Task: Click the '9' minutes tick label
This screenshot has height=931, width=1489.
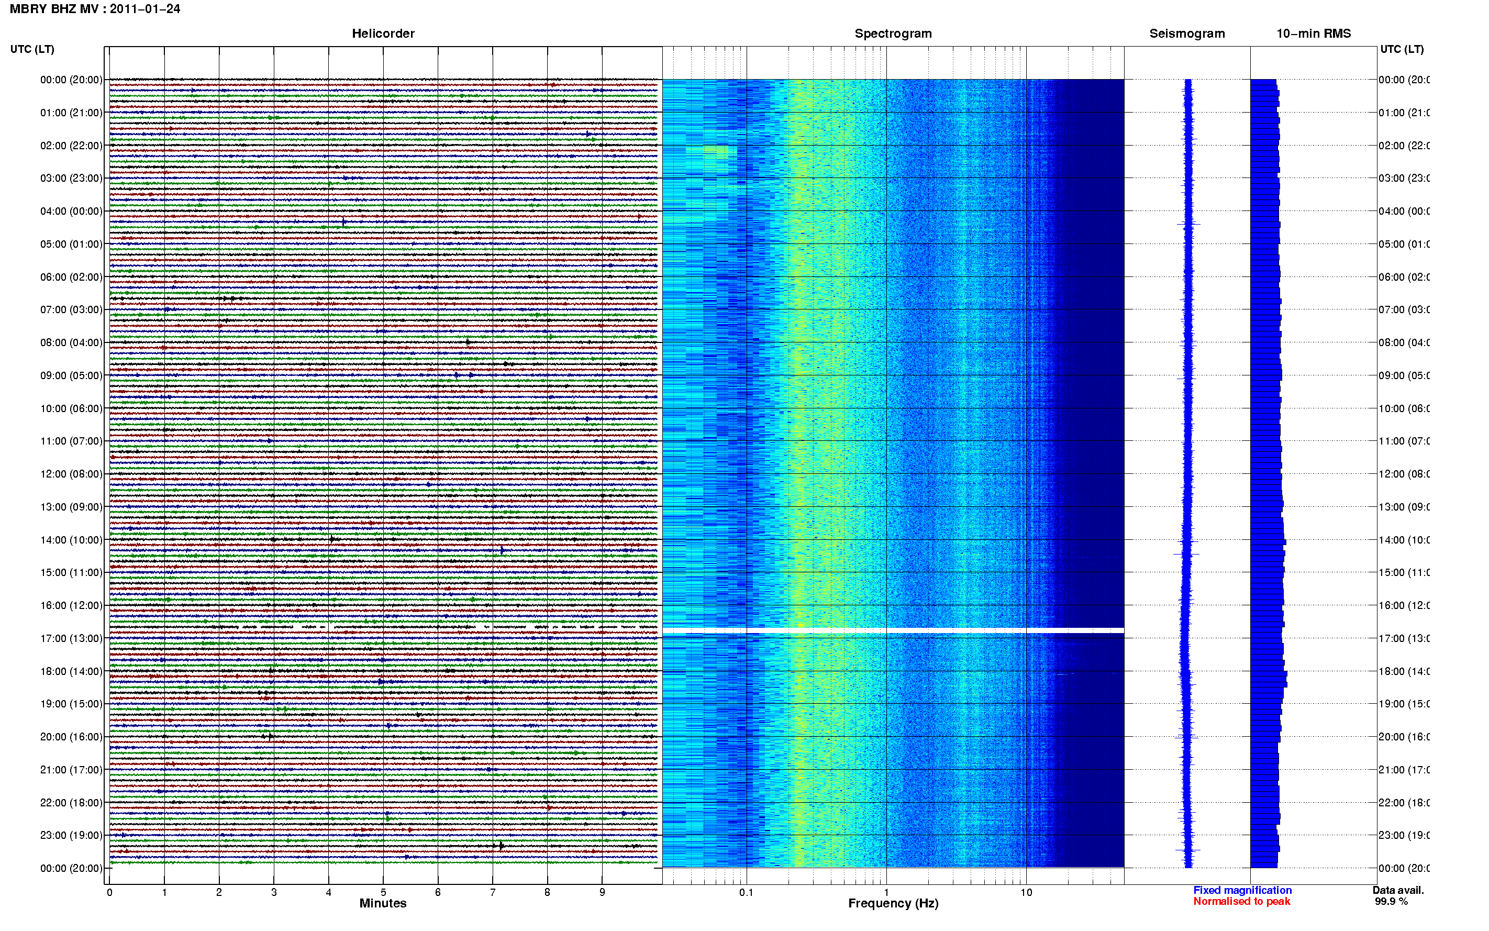Action: click(x=602, y=892)
